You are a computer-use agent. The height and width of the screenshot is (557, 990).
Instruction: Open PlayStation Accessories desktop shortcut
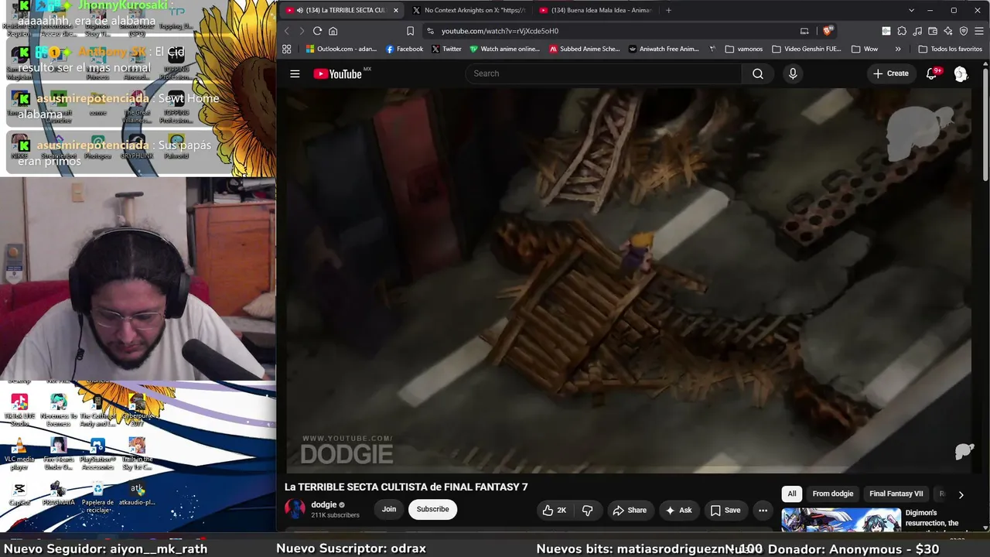pyautogui.click(x=97, y=453)
